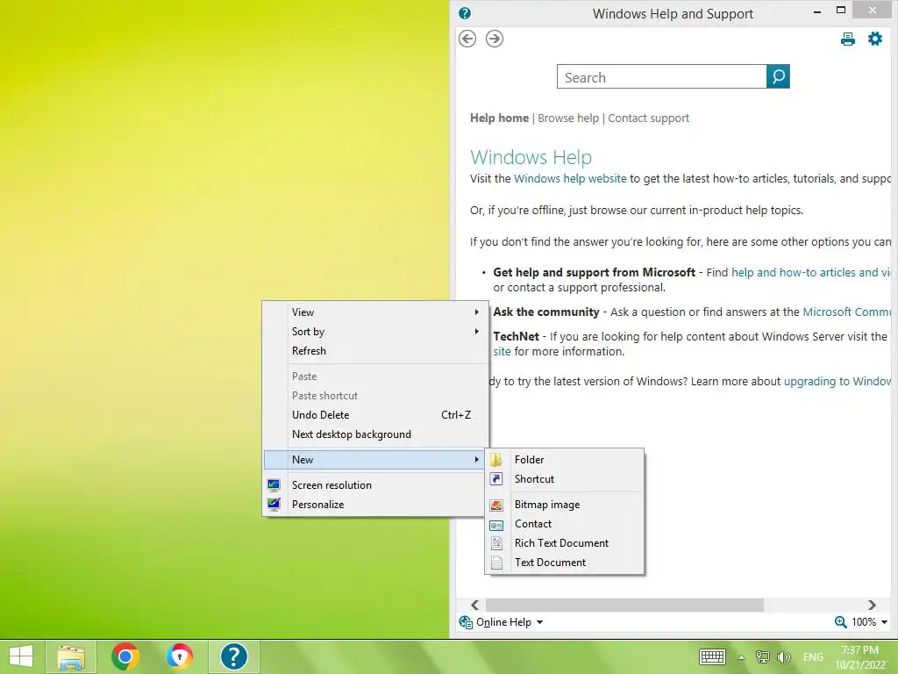Open the second Chrome-like taskbar icon

[x=179, y=656]
